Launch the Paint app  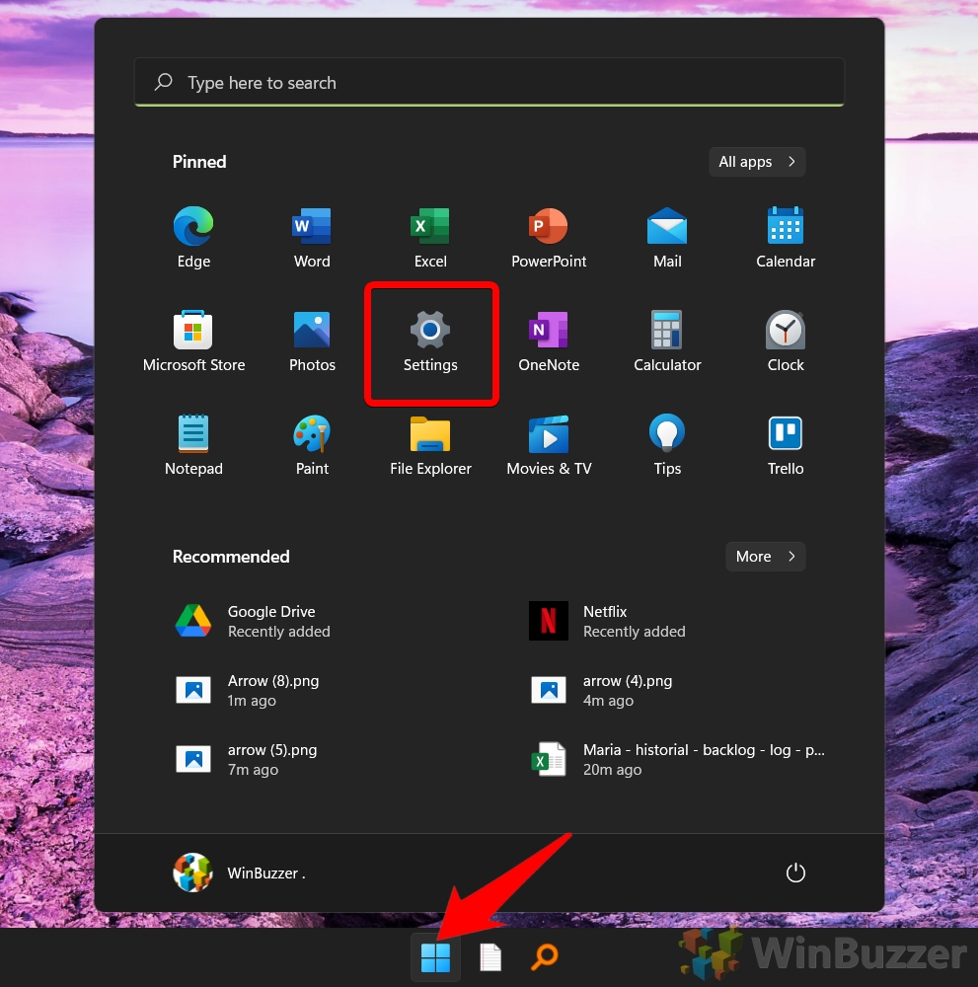click(x=312, y=444)
